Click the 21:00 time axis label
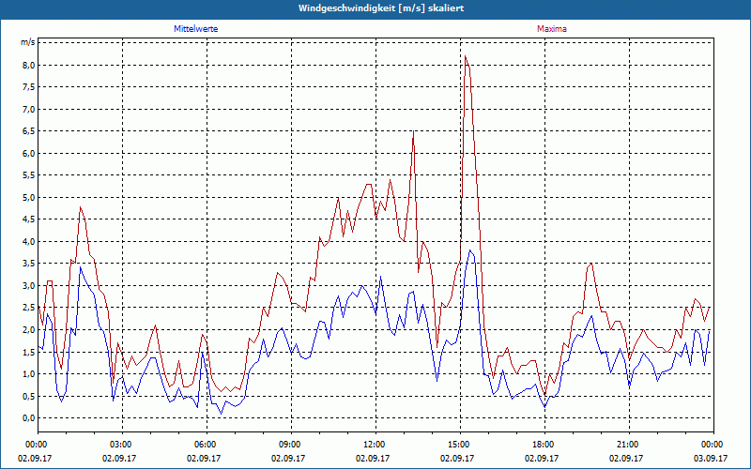 pos(628,445)
